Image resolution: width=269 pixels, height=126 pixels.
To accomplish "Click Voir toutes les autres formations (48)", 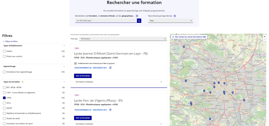I will tap(189, 37).
